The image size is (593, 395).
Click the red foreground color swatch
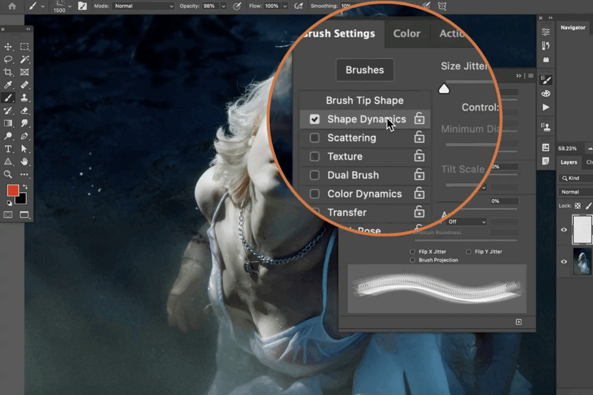click(x=13, y=191)
